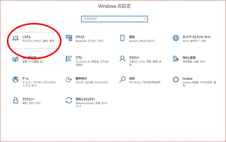Click the ゲーム Xbox icon
The width and height of the screenshot is (226, 142).
coord(15,79)
